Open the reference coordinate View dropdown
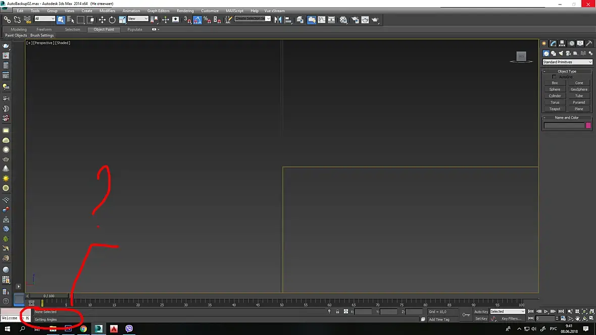The height and width of the screenshot is (335, 596). point(137,19)
